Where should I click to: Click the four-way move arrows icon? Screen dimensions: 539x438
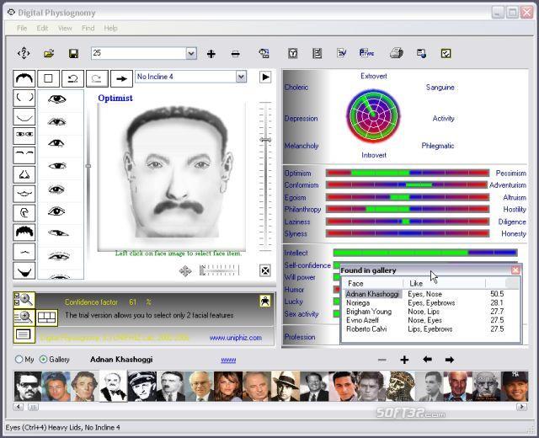point(185,271)
